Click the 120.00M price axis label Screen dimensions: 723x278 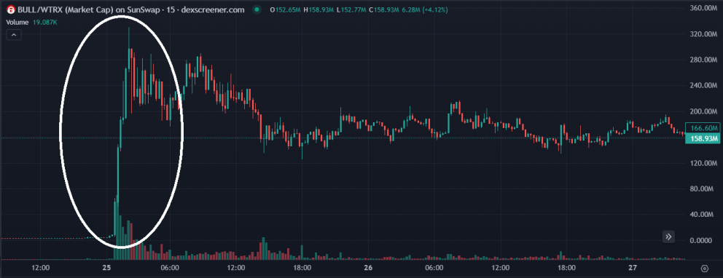tap(703, 163)
